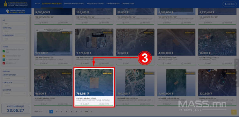This screenshot has width=239, height=117.
Task: Open the highlighted 763,981 ₮ land listing thumbnail
Action: pos(94,83)
